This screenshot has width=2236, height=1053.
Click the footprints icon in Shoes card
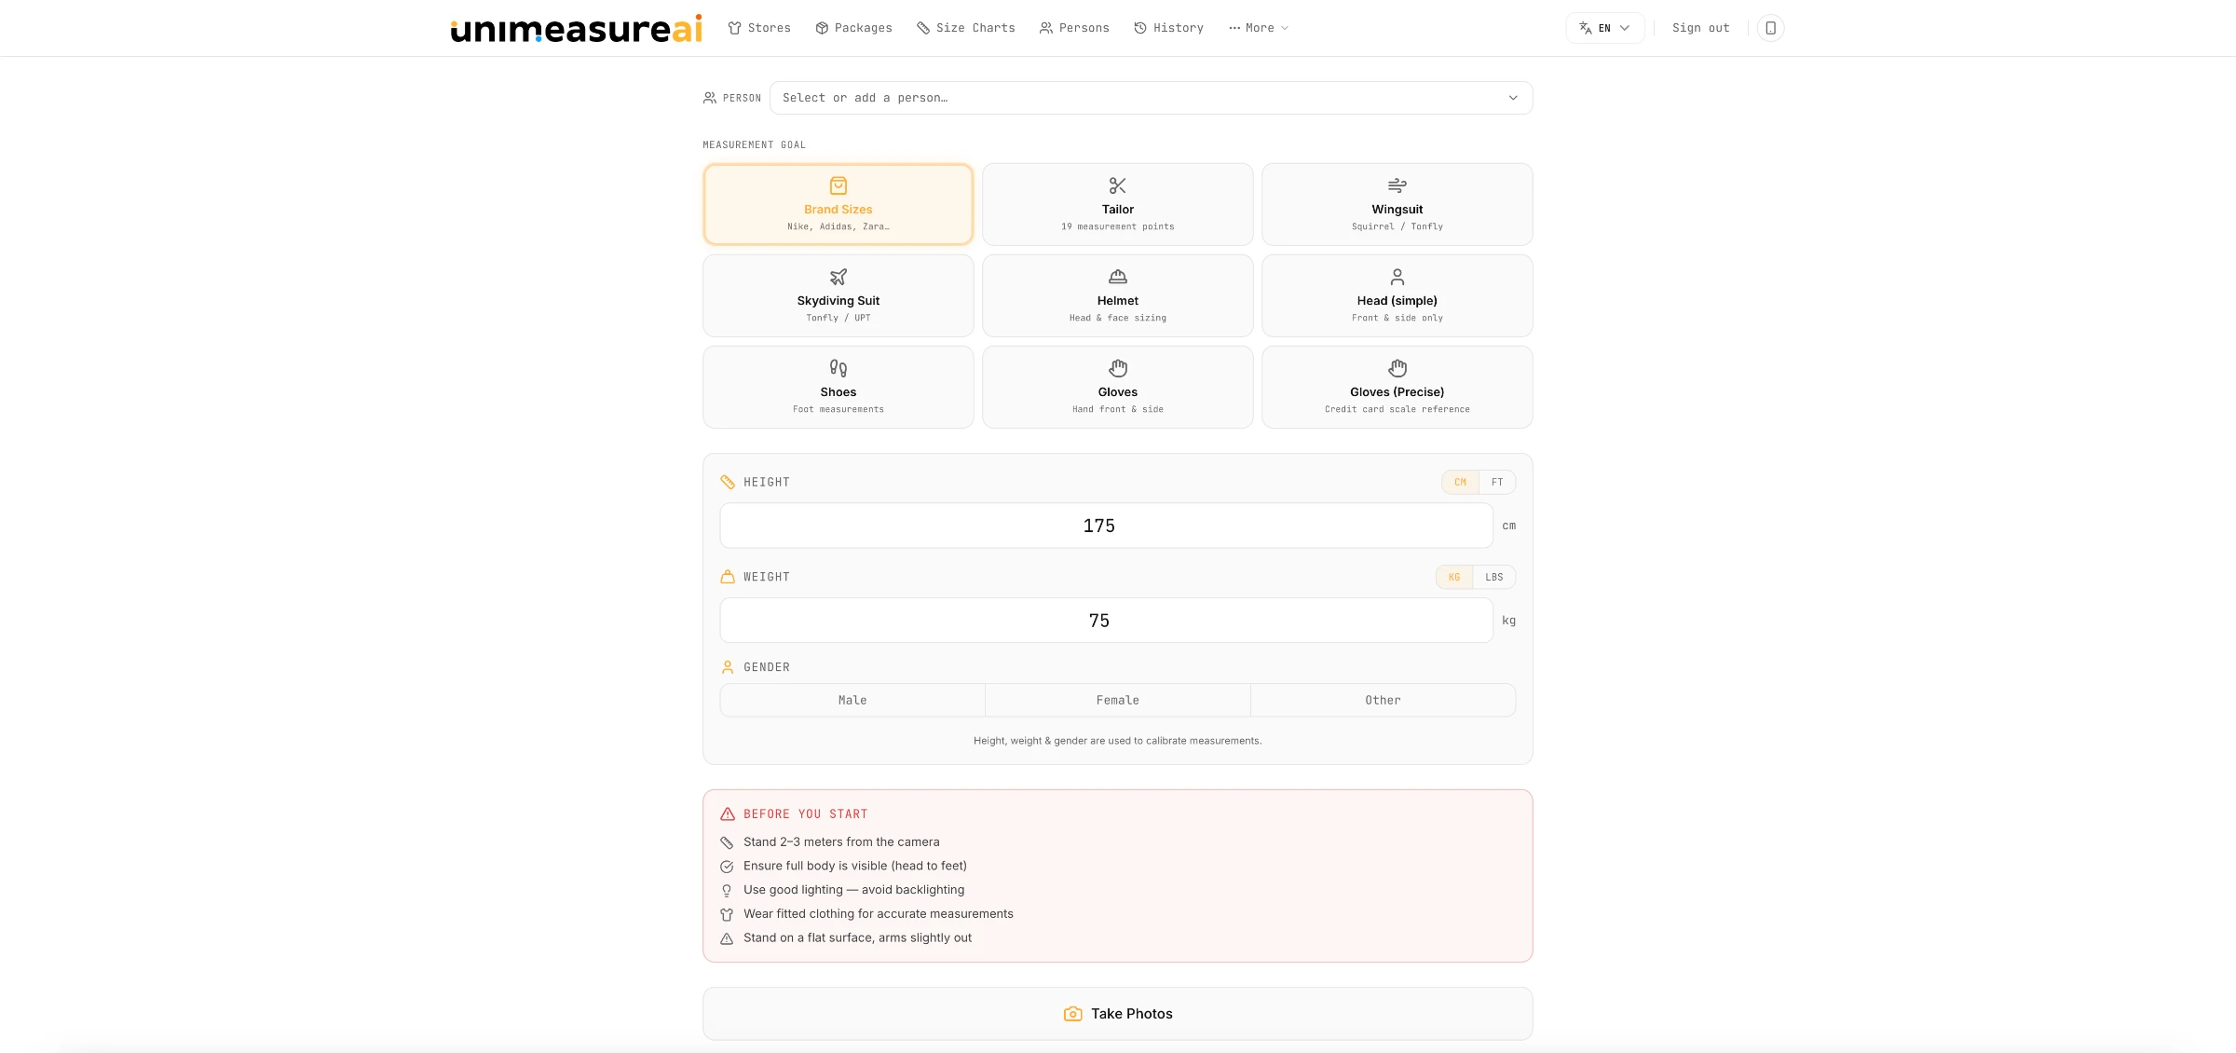click(838, 368)
